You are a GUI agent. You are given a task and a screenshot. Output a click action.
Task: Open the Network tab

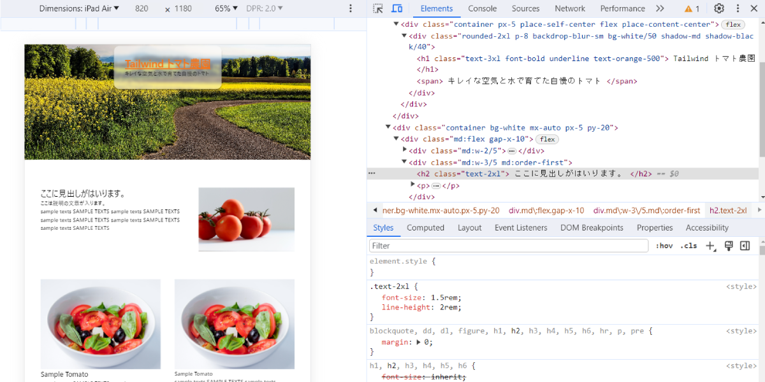tap(570, 8)
